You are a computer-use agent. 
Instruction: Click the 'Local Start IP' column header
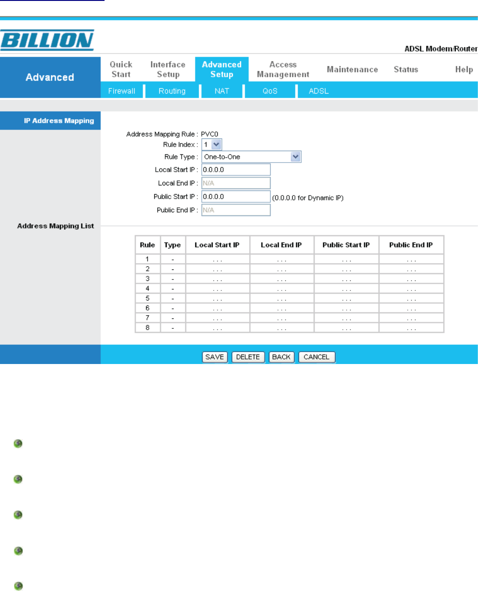pyautogui.click(x=217, y=245)
